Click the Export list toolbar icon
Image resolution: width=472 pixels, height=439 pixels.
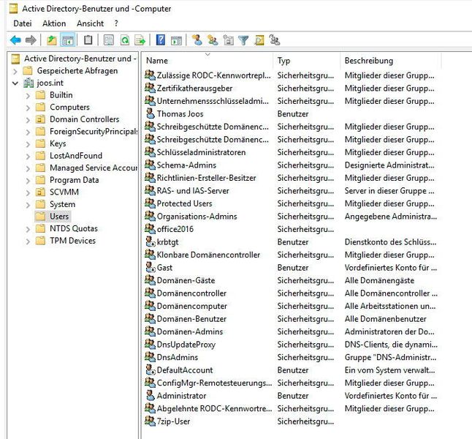(x=140, y=40)
